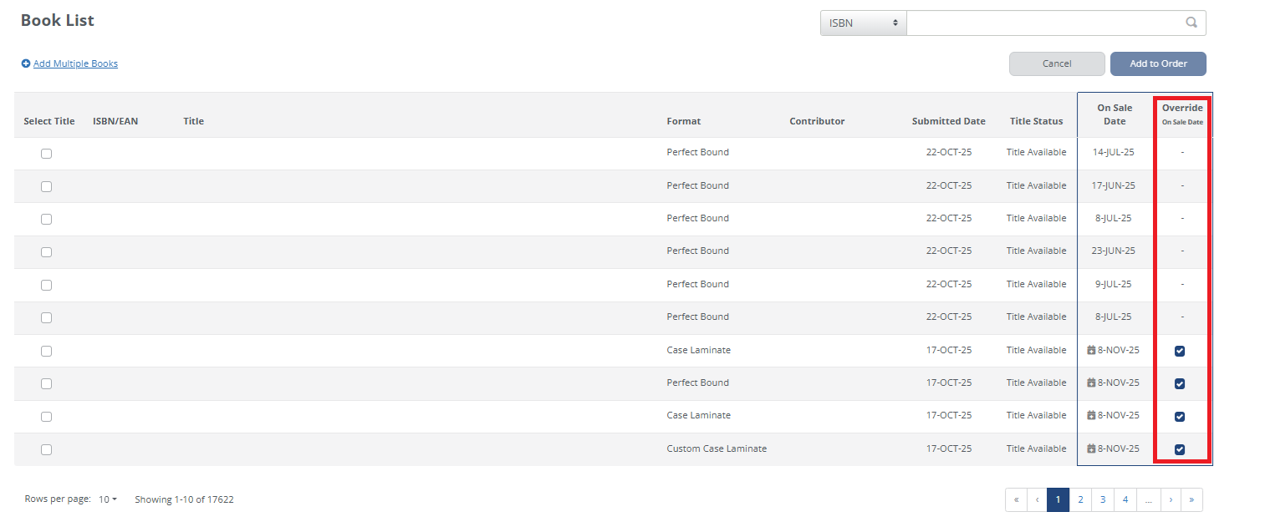Viewport: 1265px width, 532px height.
Task: Go to the next page arrow
Action: (1170, 499)
